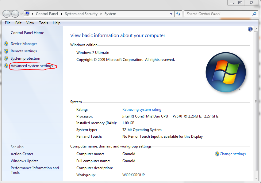Click the 1.00 GB memory value
Image resolution: width=261 pixels, height=183 pixels.
click(x=128, y=123)
